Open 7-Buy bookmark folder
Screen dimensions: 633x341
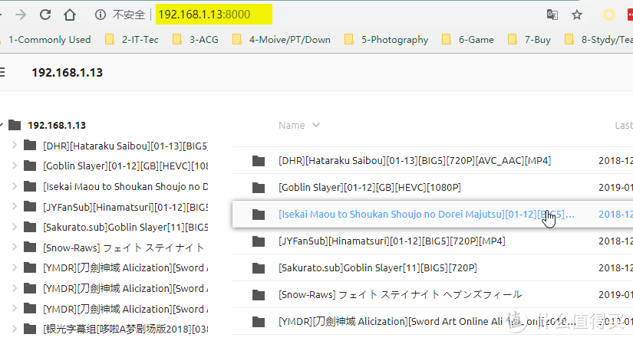[x=529, y=40]
